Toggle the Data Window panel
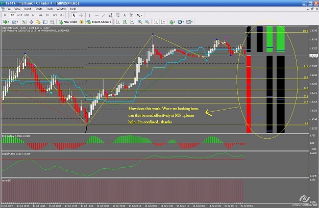Screen dimensions: 319x208 click(x=31, y=22)
